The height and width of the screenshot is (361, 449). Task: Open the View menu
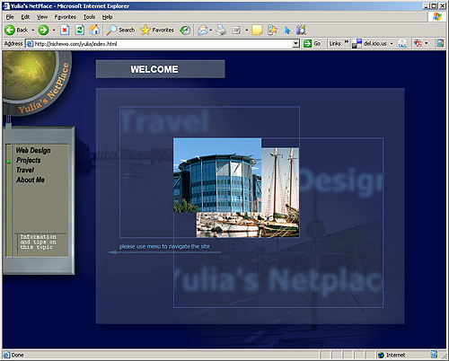[x=42, y=17]
